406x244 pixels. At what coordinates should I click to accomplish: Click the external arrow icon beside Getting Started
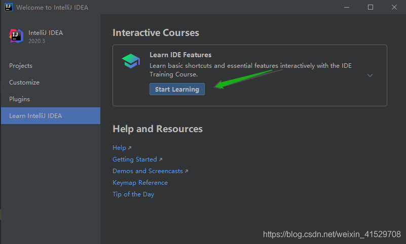click(161, 159)
